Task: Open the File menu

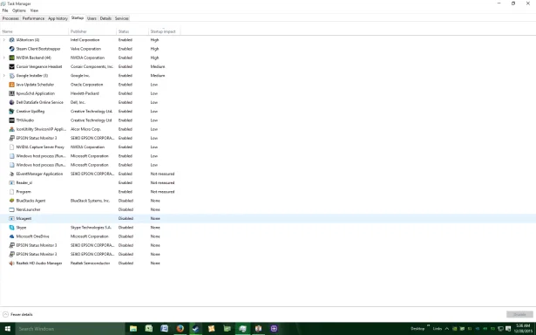Action: (x=5, y=10)
